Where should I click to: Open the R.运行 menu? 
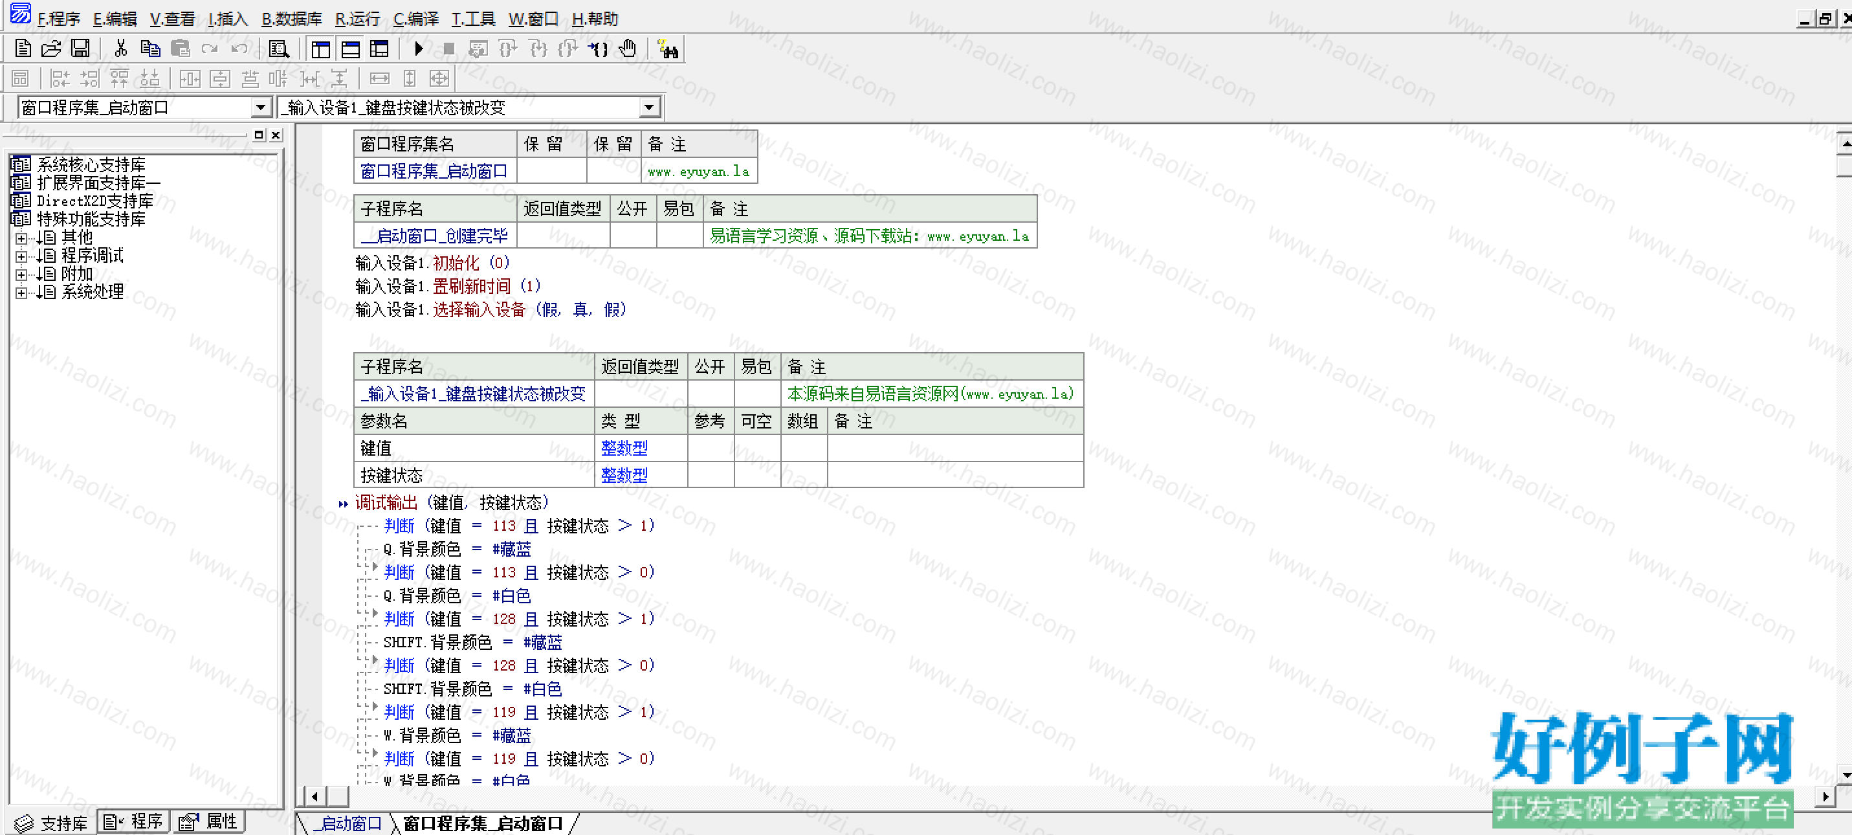click(357, 19)
